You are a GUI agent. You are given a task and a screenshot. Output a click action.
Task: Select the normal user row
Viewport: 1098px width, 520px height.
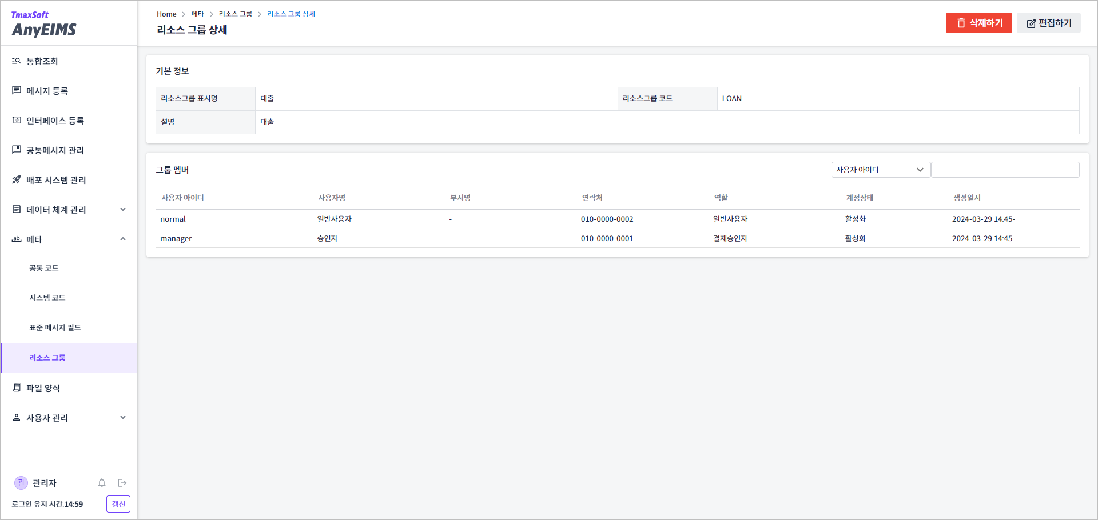(618, 219)
